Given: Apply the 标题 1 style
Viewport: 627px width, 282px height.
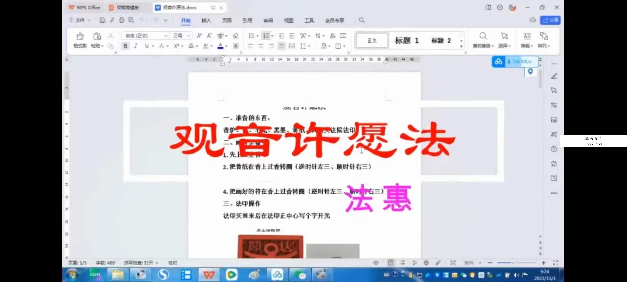Looking at the screenshot, I should pos(407,40).
